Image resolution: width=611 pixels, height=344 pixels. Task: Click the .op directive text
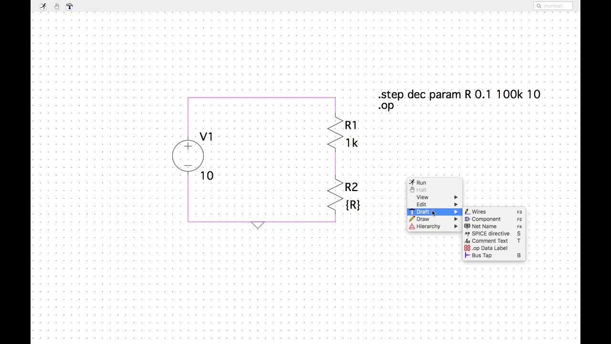(386, 106)
